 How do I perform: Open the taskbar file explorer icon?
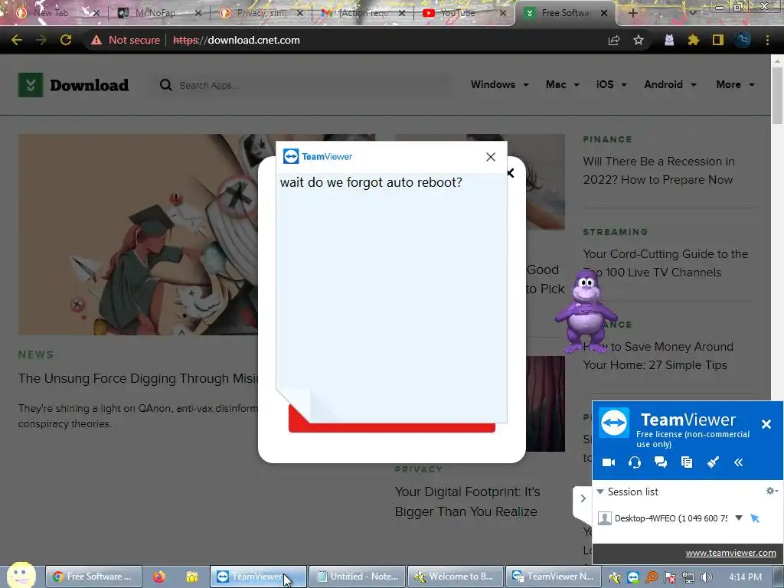pos(191,577)
